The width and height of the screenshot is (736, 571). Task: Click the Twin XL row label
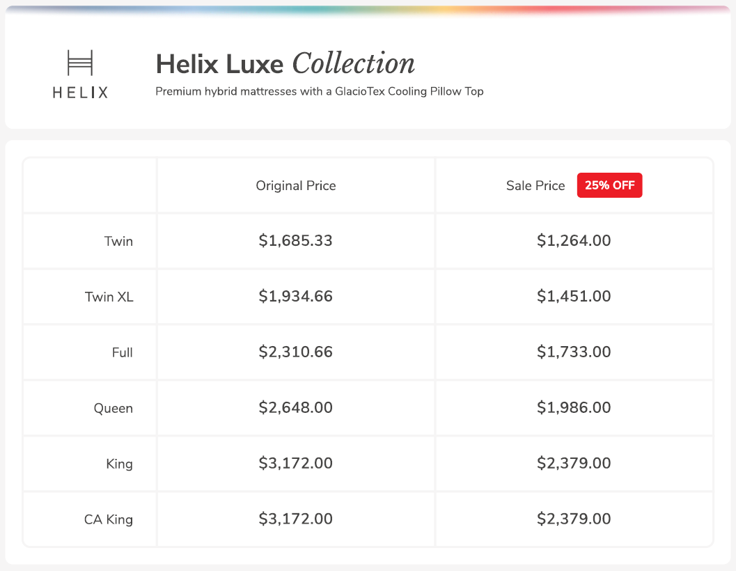[109, 297]
